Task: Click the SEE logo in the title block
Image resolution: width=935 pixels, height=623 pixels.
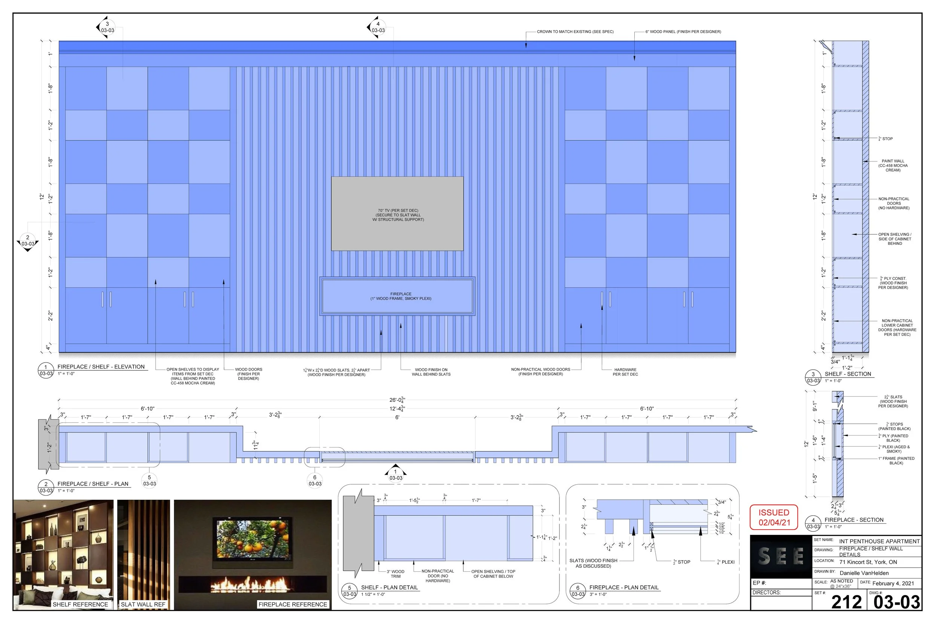Action: [781, 556]
